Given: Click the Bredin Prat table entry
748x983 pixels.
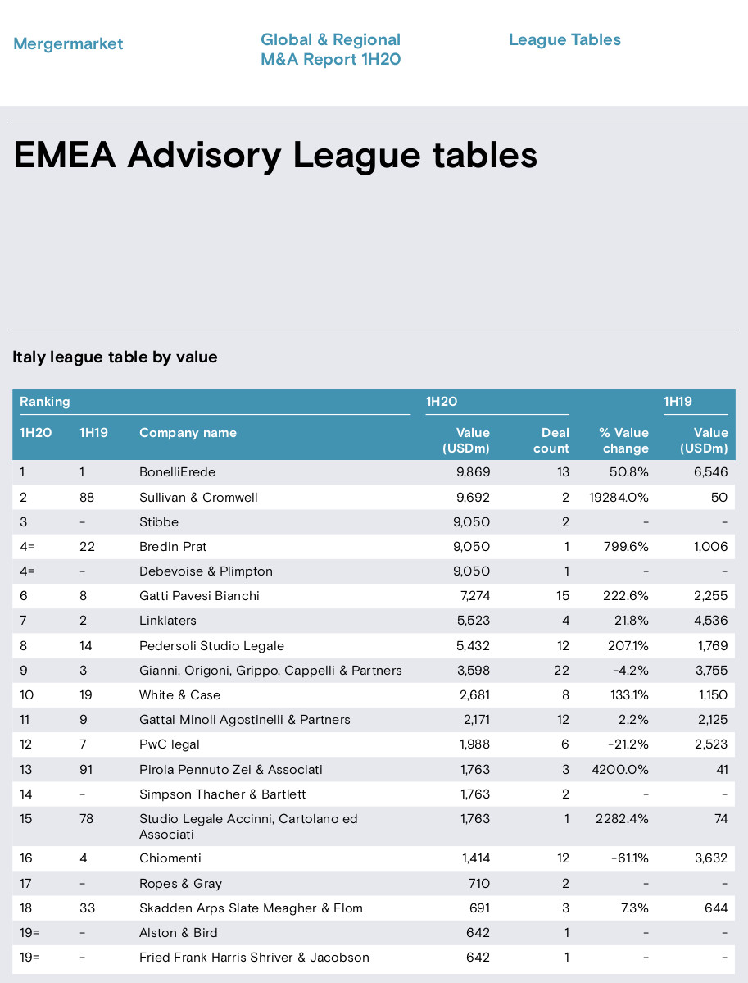Looking at the screenshot, I should click(173, 547).
